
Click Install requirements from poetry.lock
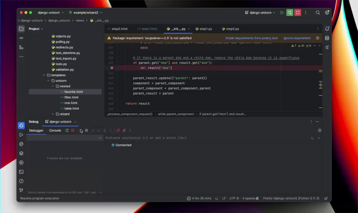point(252,38)
